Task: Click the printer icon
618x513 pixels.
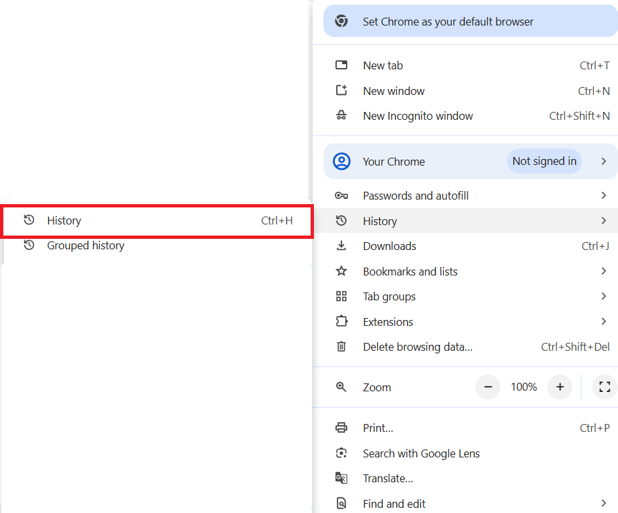Action: click(x=341, y=427)
